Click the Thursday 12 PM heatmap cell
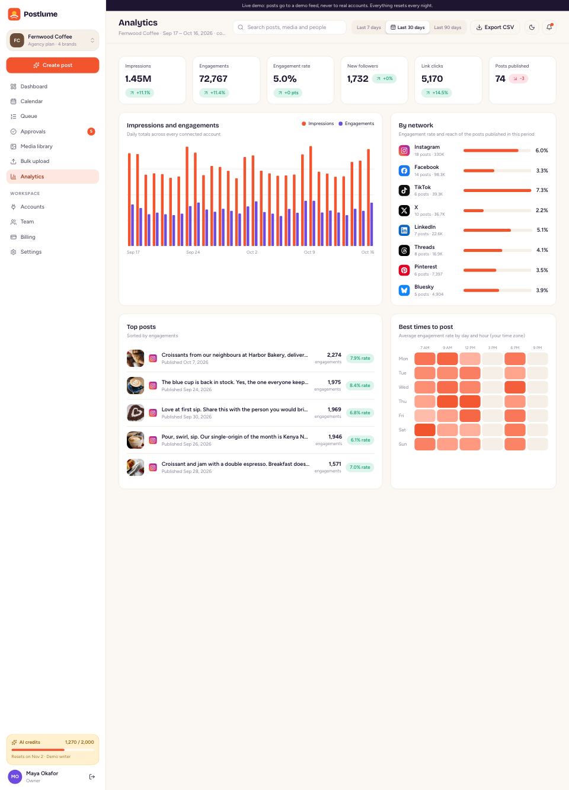Screen dimensions: 569x790 tap(470, 401)
